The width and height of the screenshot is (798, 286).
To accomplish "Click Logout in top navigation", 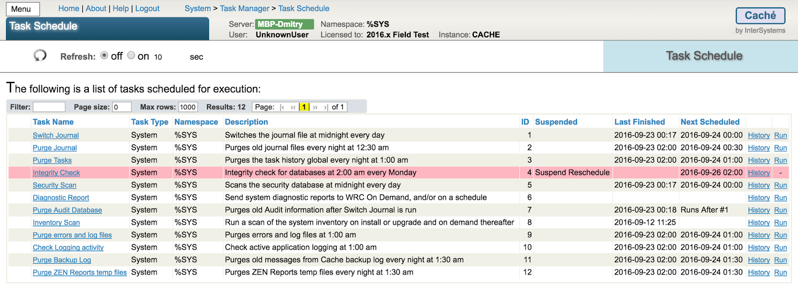I will (x=147, y=8).
